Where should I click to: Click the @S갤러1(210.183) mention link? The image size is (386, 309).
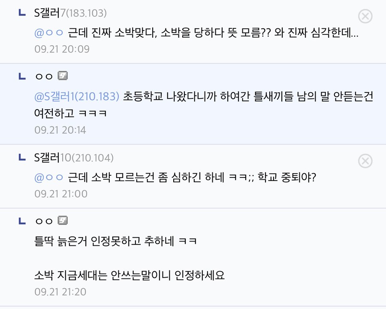[x=76, y=97]
